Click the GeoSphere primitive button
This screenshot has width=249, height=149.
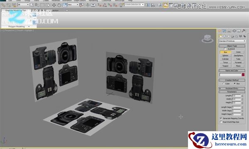(x=238, y=55)
